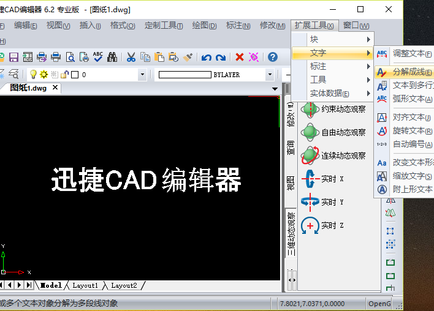
Task: Click the printer icon in toolbar
Action: coord(56,57)
